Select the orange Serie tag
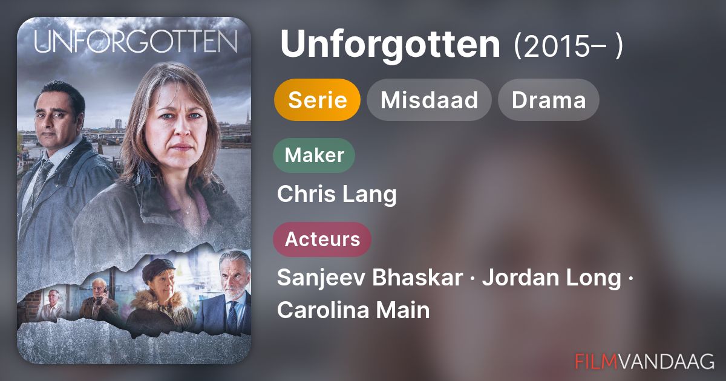Viewport: 726px width, 381px height. coord(318,100)
